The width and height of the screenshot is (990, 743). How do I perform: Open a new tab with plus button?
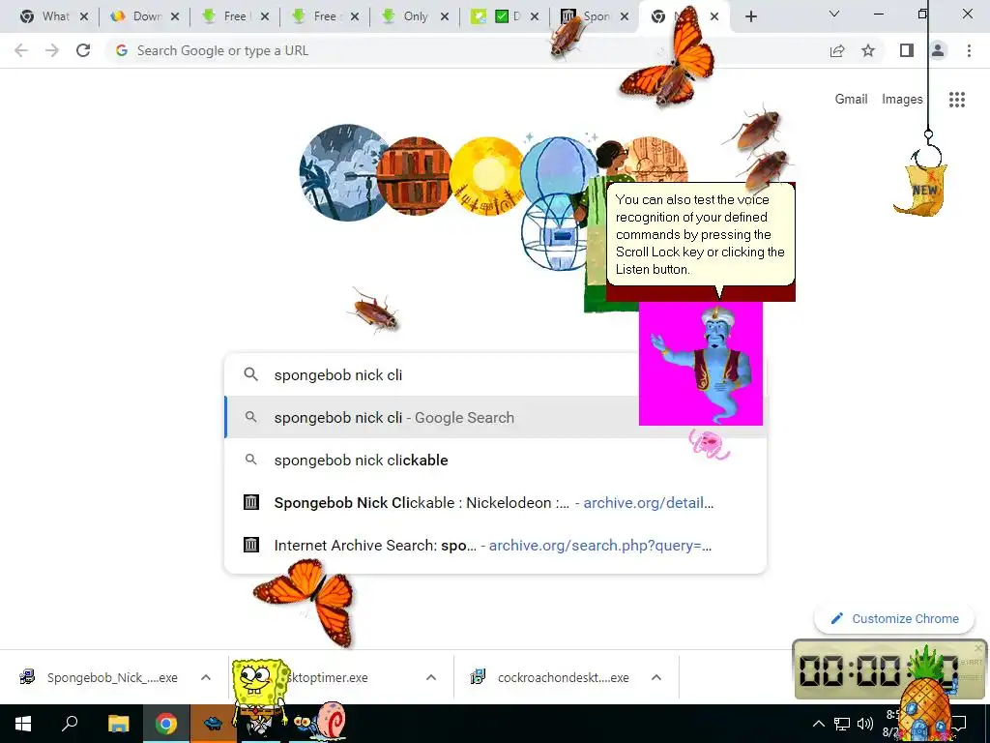point(750,16)
